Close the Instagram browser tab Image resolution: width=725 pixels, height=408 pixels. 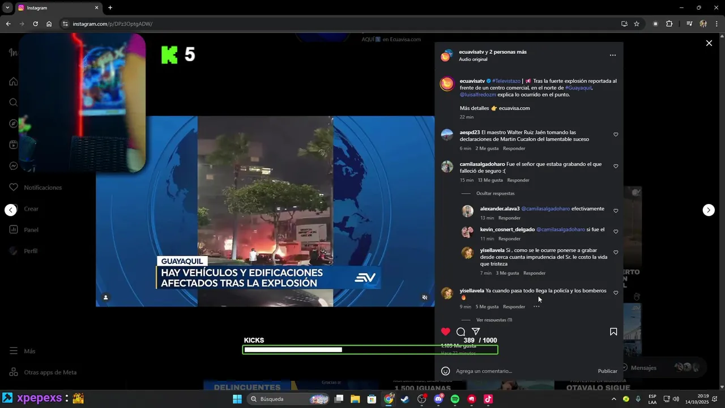(x=96, y=8)
